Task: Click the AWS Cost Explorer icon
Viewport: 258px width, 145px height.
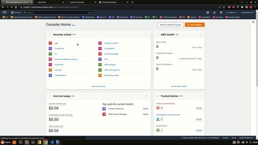Action: [100, 70]
